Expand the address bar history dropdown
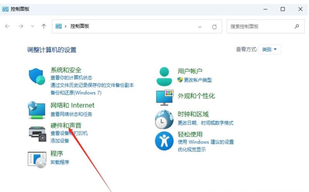Screen dimensions: 309x192 pos(200,27)
